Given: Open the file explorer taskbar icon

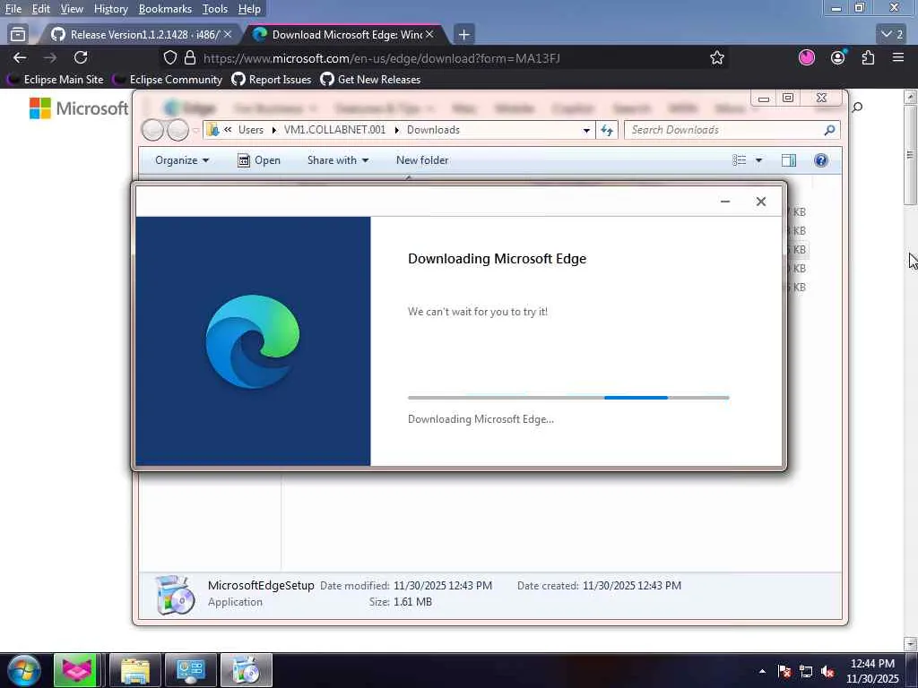Looking at the screenshot, I should (135, 670).
